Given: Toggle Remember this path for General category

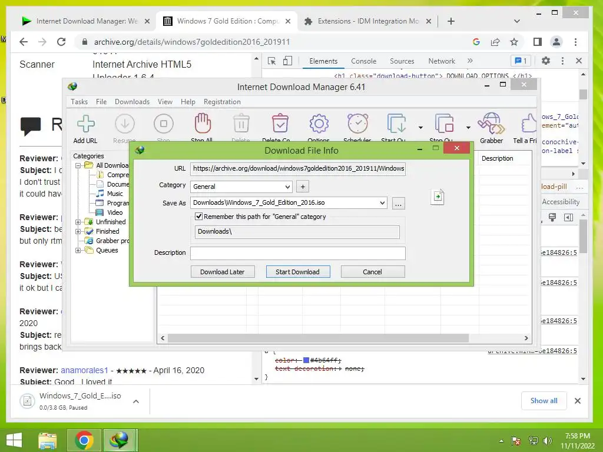Looking at the screenshot, I should [199, 217].
